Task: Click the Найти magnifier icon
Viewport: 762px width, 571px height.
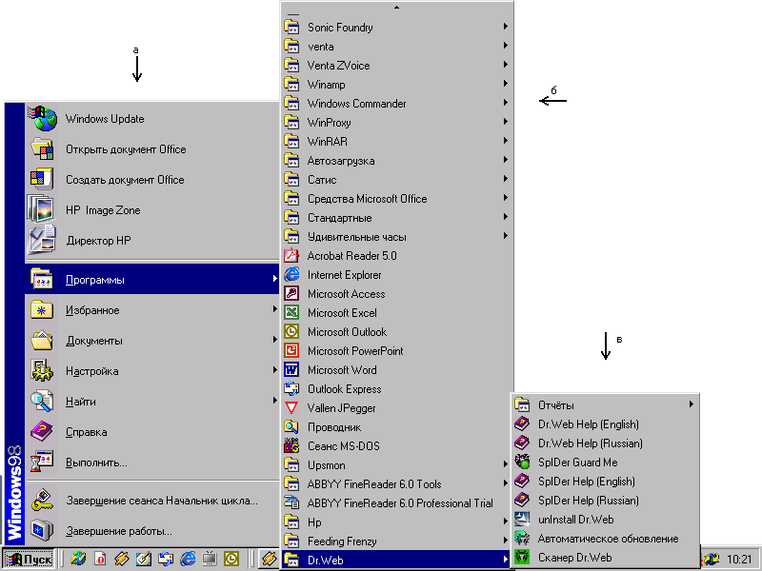Action: pos(41,401)
